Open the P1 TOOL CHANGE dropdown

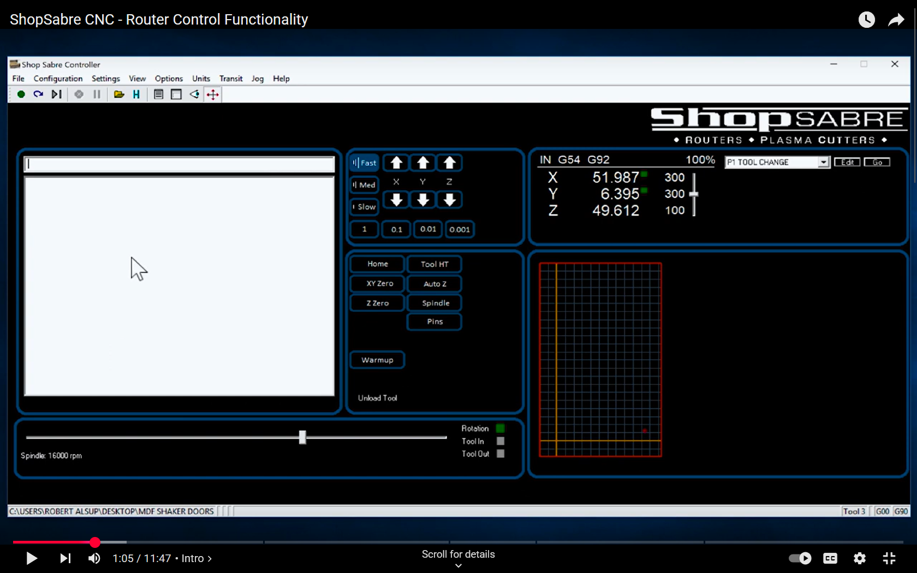823,162
